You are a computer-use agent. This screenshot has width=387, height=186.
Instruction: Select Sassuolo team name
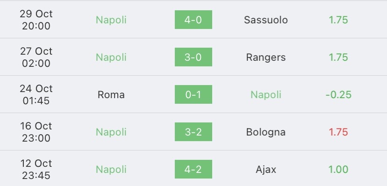266,20
